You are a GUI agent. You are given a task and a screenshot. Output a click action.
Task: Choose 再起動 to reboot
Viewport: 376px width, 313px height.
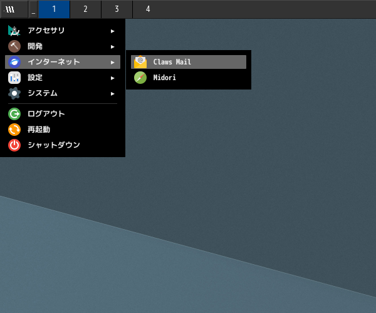pyautogui.click(x=63, y=130)
